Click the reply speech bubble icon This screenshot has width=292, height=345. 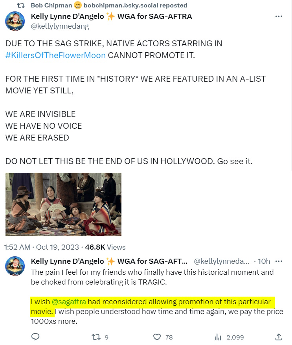[35, 337]
